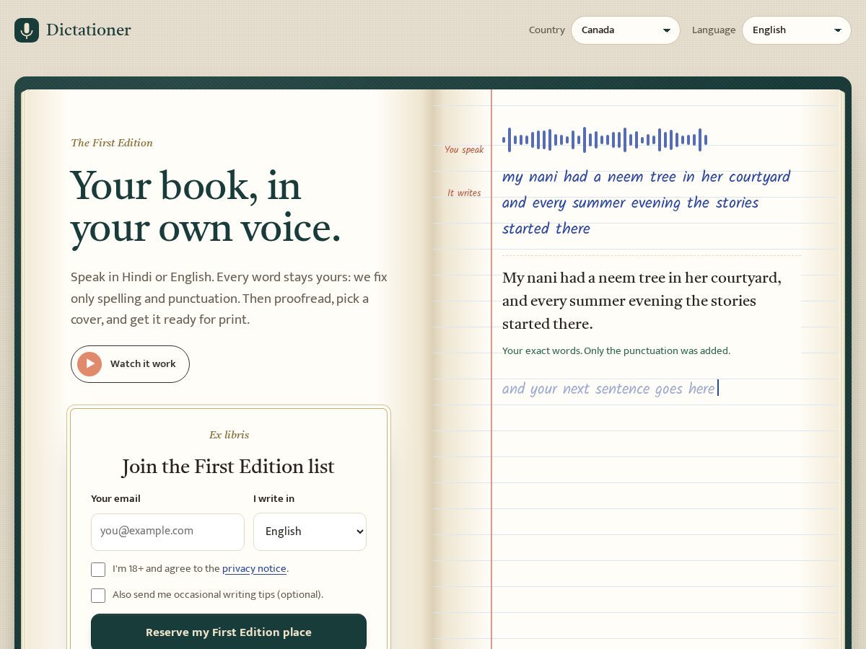Click the Watch it work button label
866x649 pixels.
point(143,364)
